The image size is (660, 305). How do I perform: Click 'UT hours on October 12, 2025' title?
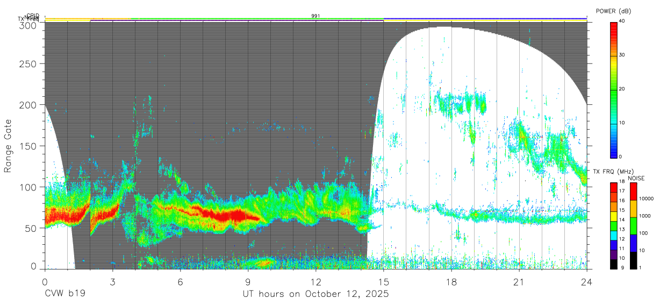click(316, 294)
